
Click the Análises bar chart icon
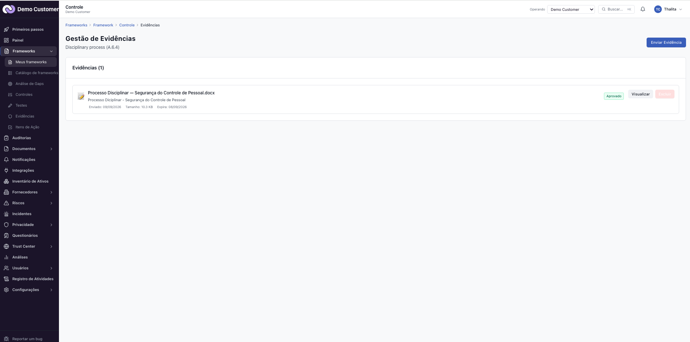[x=6, y=257]
